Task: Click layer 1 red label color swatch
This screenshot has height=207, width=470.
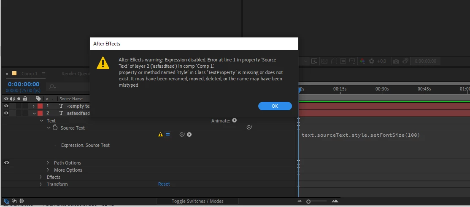Action: coord(40,106)
